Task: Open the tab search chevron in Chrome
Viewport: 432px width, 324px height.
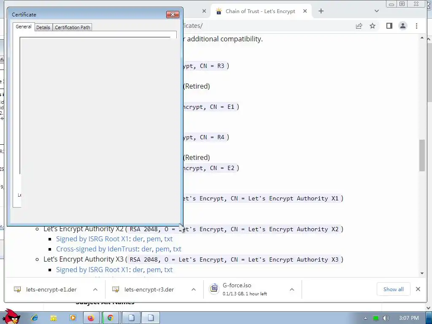Action: click(x=377, y=11)
